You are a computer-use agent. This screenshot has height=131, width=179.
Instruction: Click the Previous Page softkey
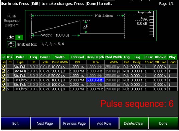tap(74, 123)
